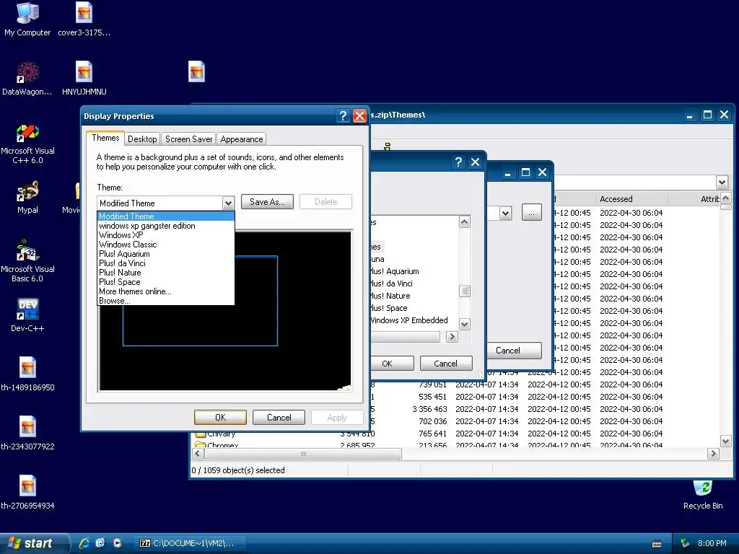Open cover3-3175 file icon on desktop
739x554 pixels.
pos(84,19)
